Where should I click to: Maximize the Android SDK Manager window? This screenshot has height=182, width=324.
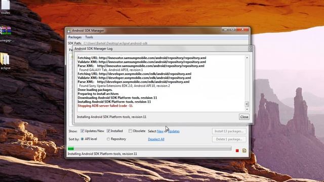[233, 30]
